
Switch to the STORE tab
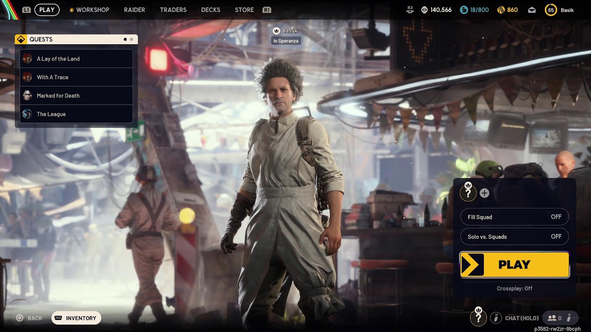tap(244, 10)
